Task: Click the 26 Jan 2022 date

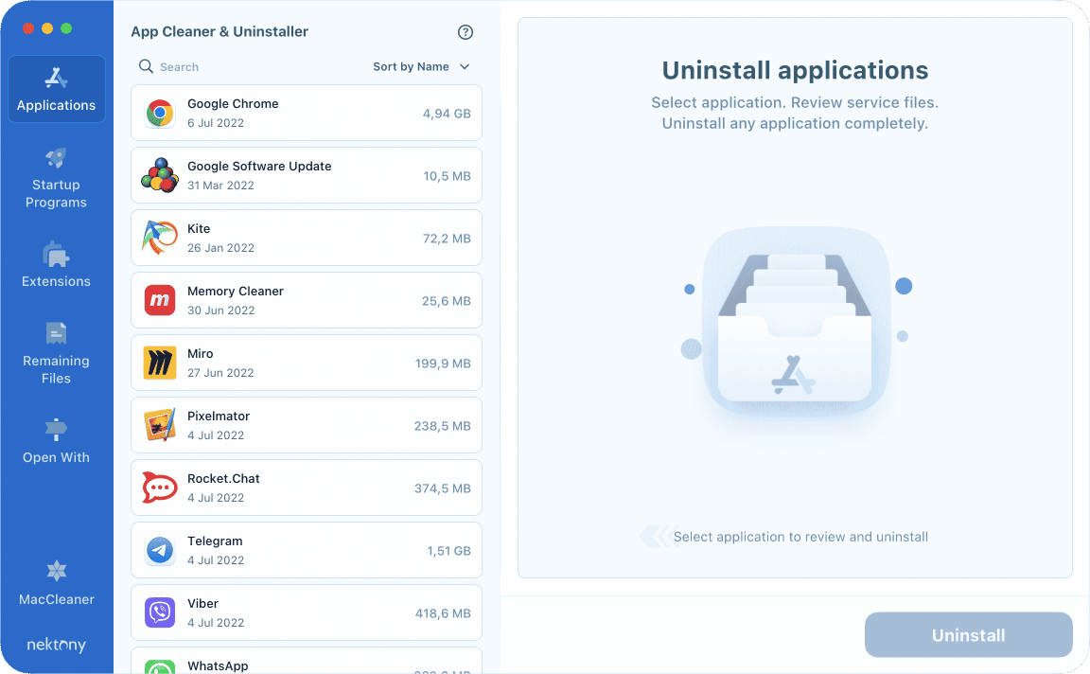Action: point(220,248)
